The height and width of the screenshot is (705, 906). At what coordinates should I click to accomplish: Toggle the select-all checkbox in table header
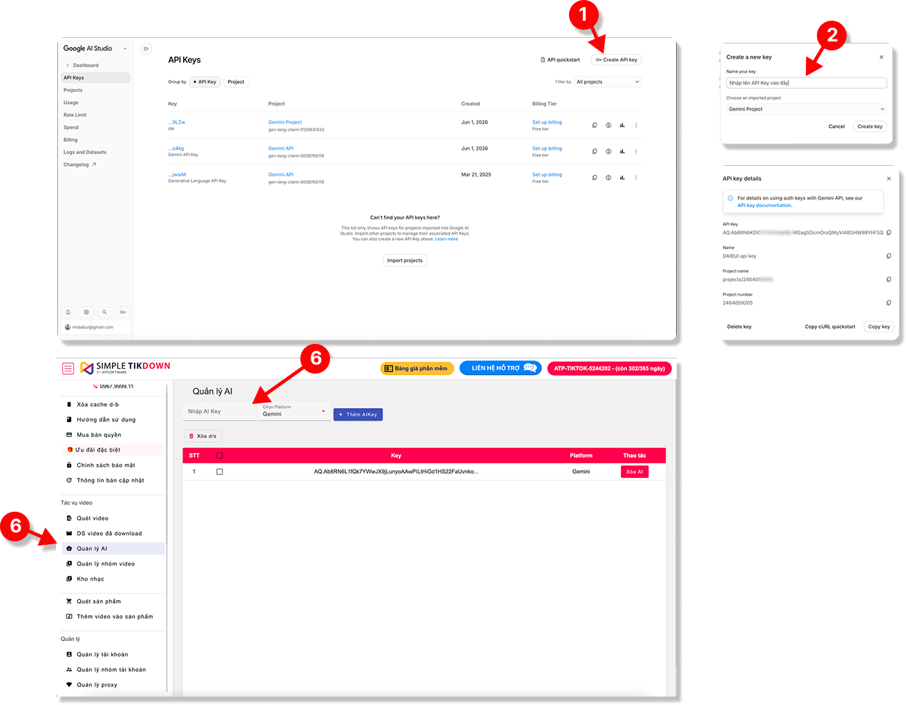(x=220, y=456)
